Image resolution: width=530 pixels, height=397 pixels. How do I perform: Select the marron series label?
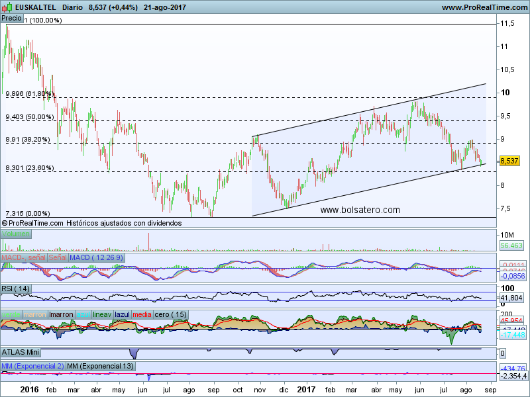[x=33, y=314]
